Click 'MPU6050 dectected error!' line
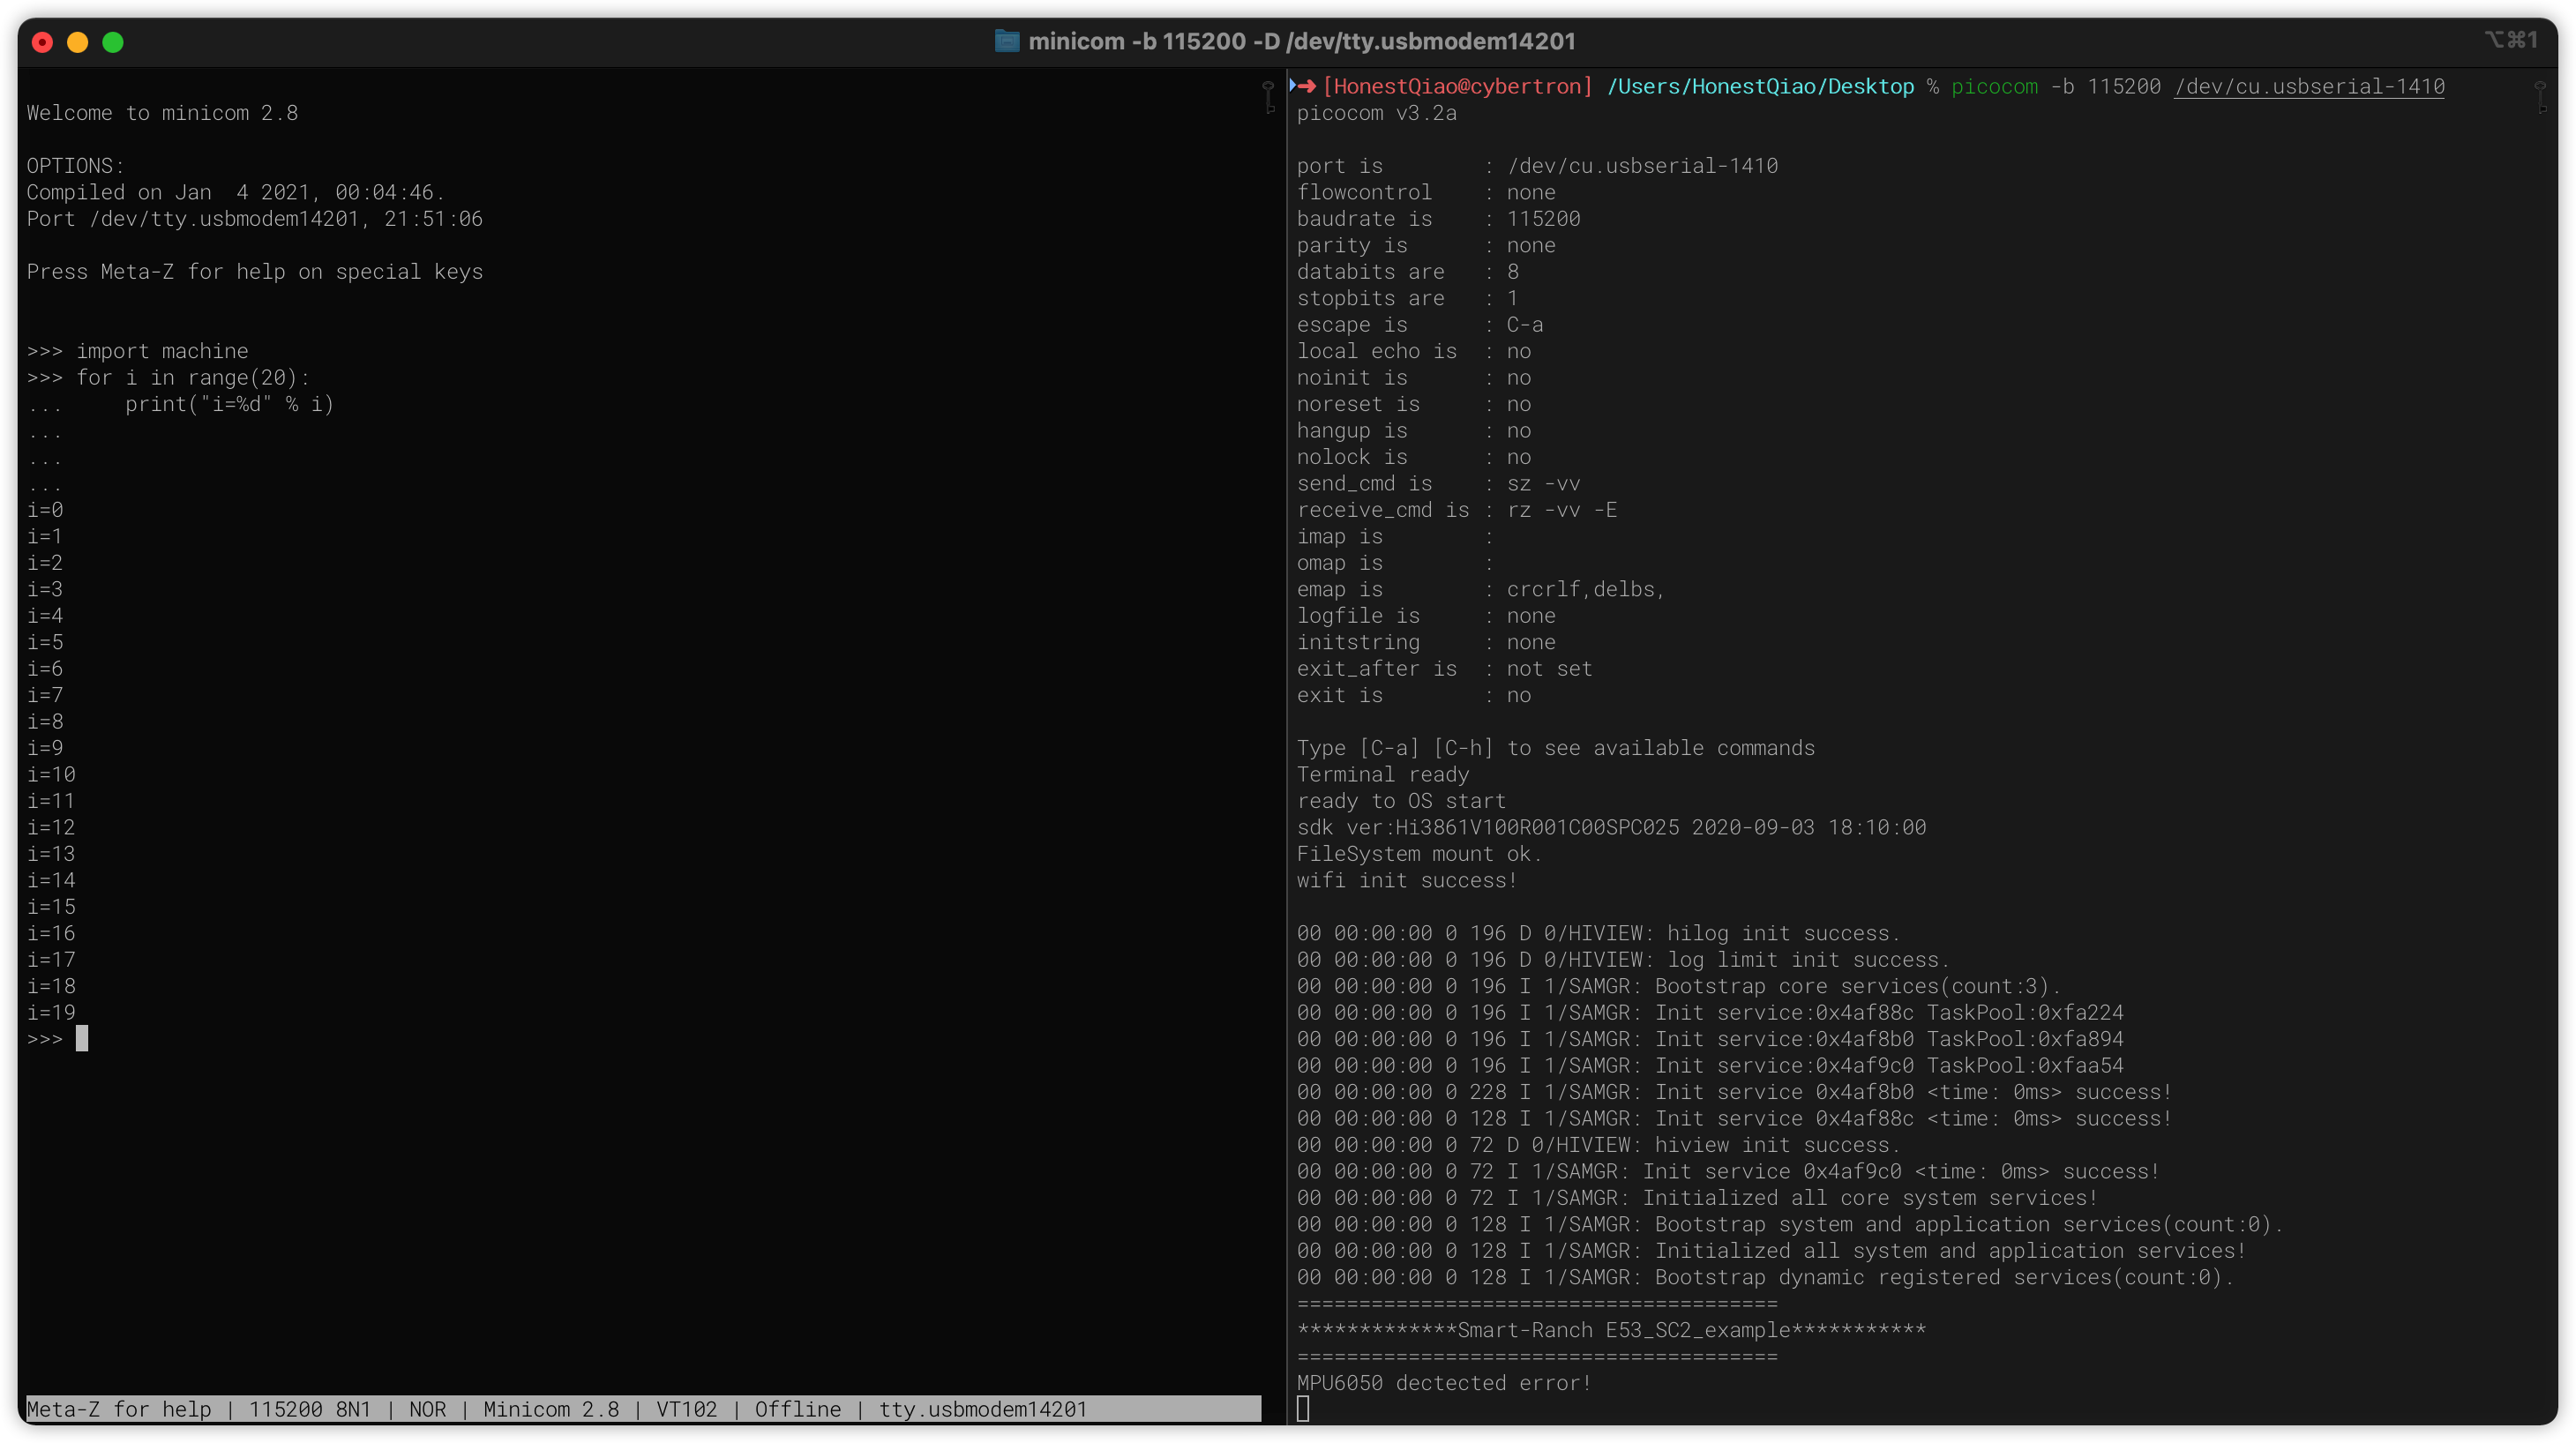 coord(1444,1384)
